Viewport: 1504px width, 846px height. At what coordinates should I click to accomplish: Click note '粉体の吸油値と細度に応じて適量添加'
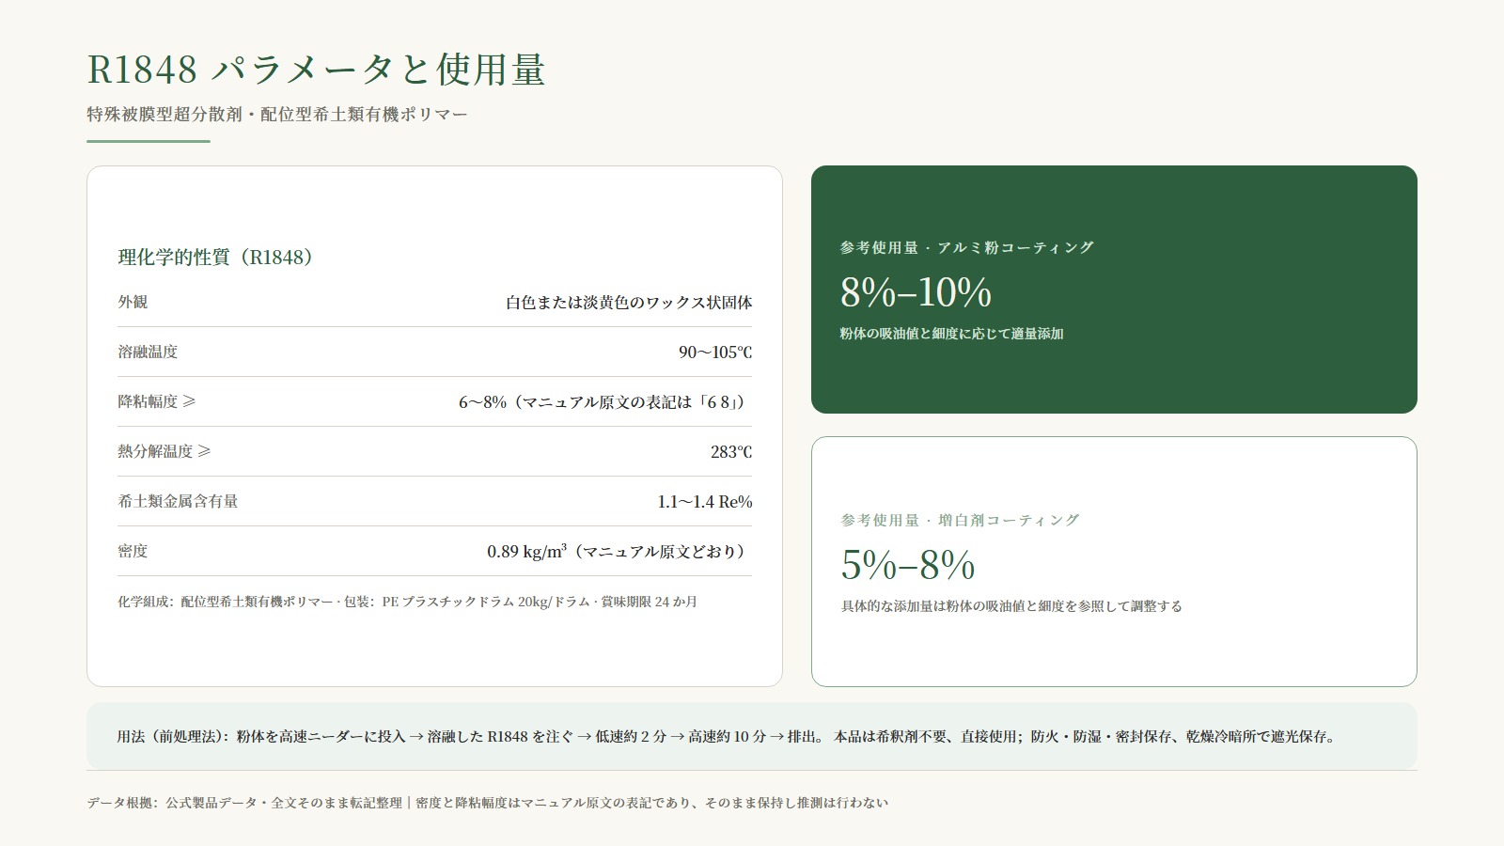click(951, 334)
